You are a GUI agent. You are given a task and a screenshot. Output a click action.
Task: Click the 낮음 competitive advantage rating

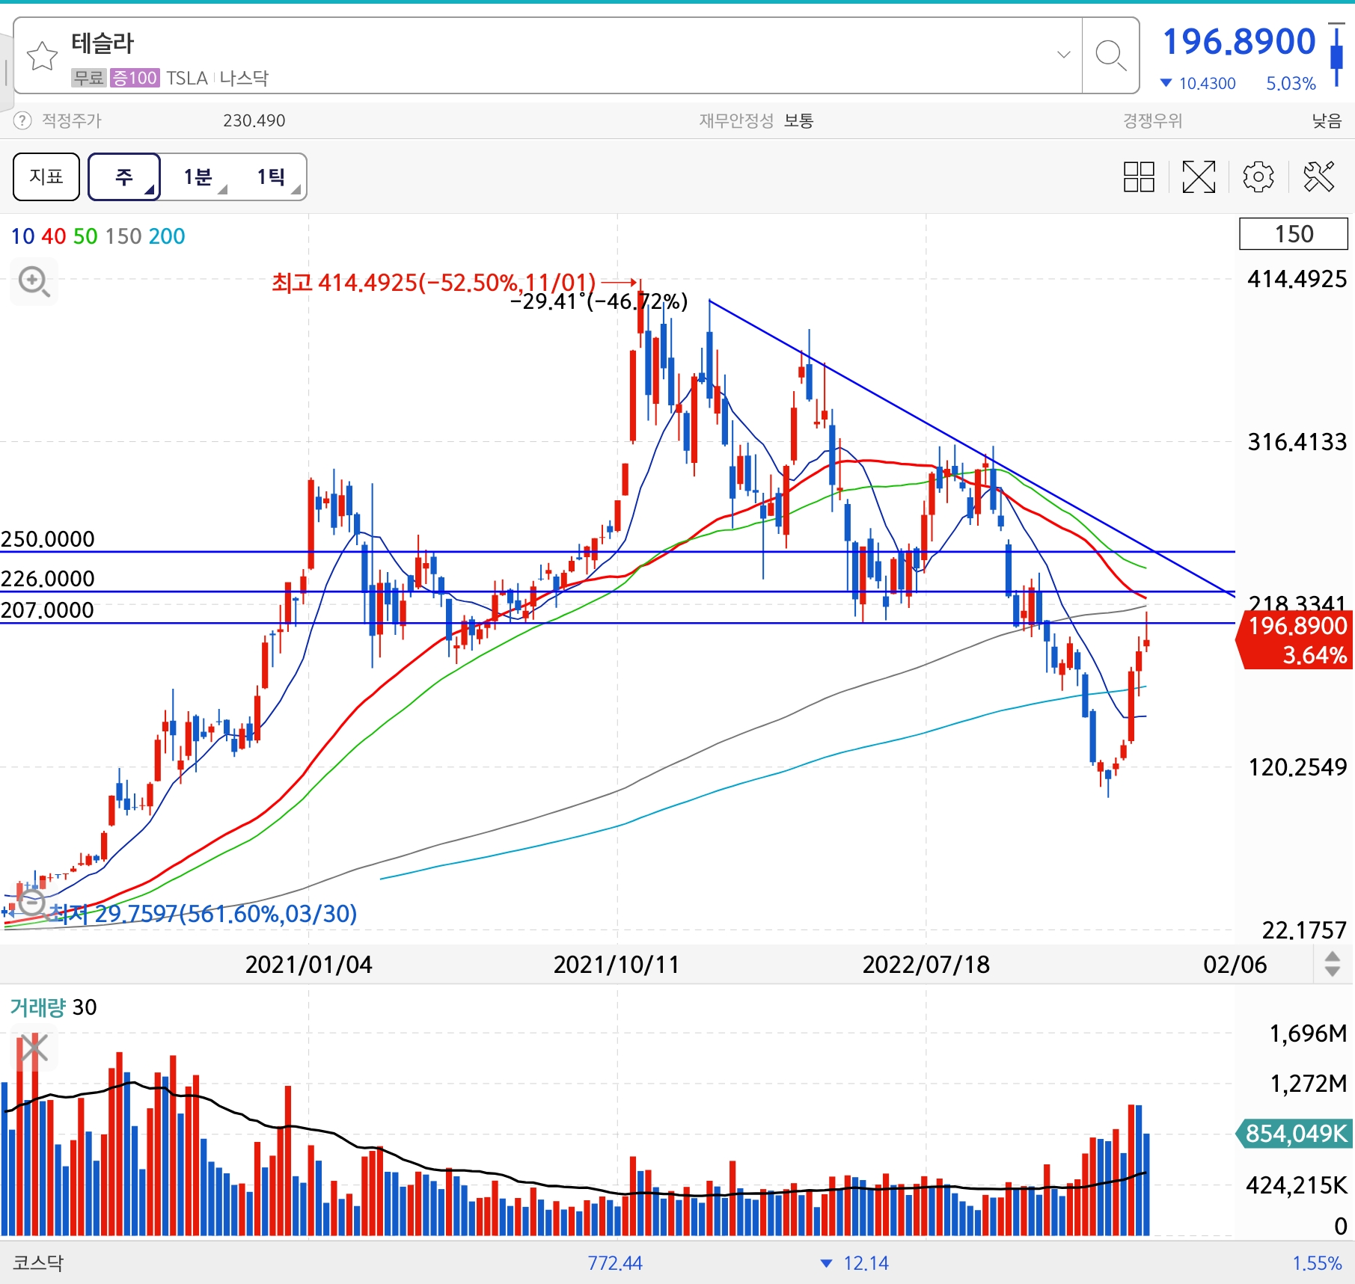(x=1327, y=120)
